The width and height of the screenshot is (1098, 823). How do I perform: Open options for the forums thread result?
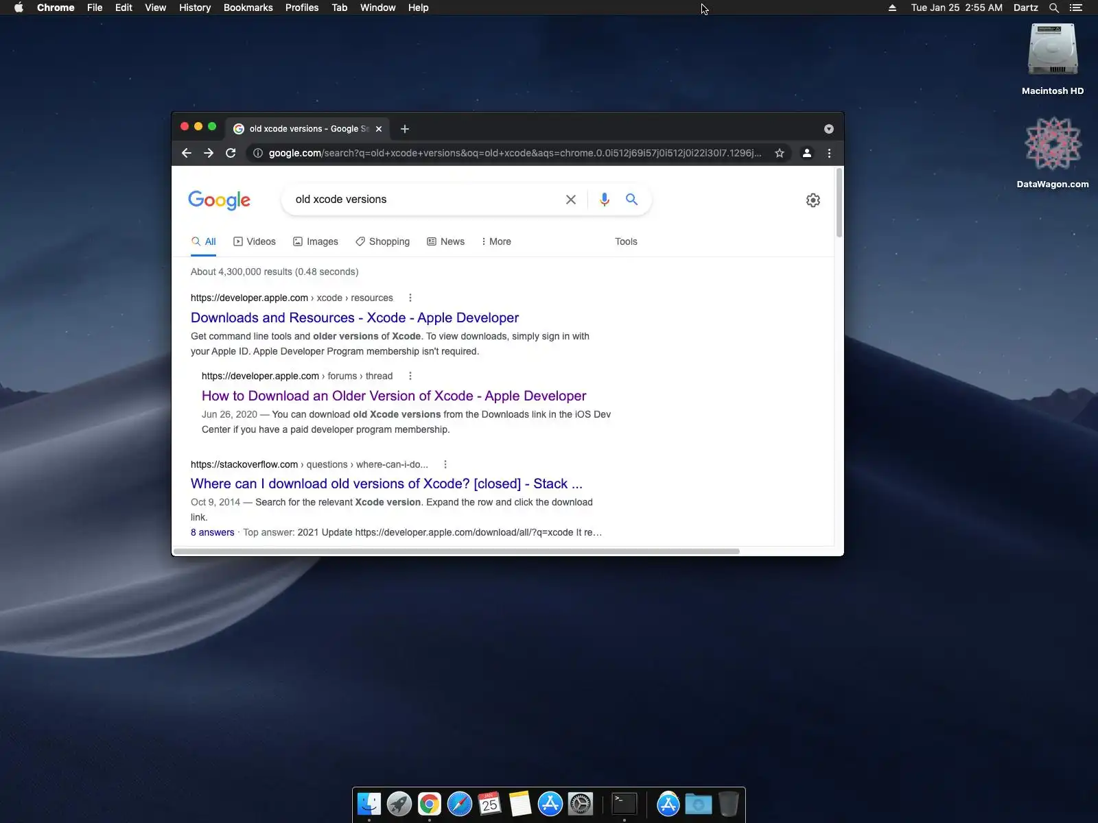(410, 376)
